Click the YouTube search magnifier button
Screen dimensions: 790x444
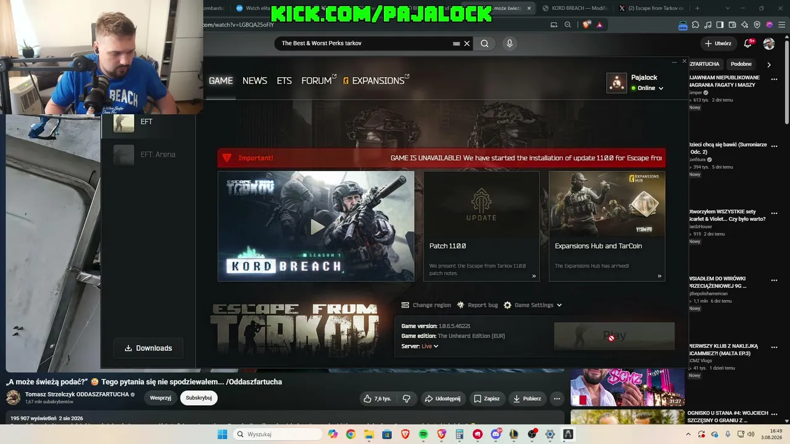pos(484,43)
